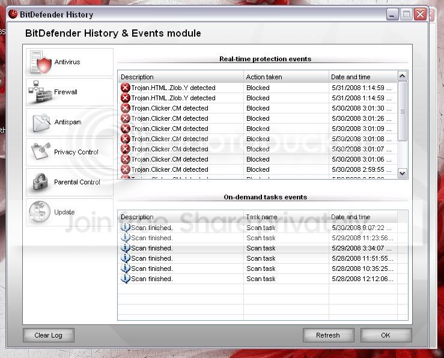Switch to the Antispam tab label
The height and width of the screenshot is (358, 444).
coord(68,122)
